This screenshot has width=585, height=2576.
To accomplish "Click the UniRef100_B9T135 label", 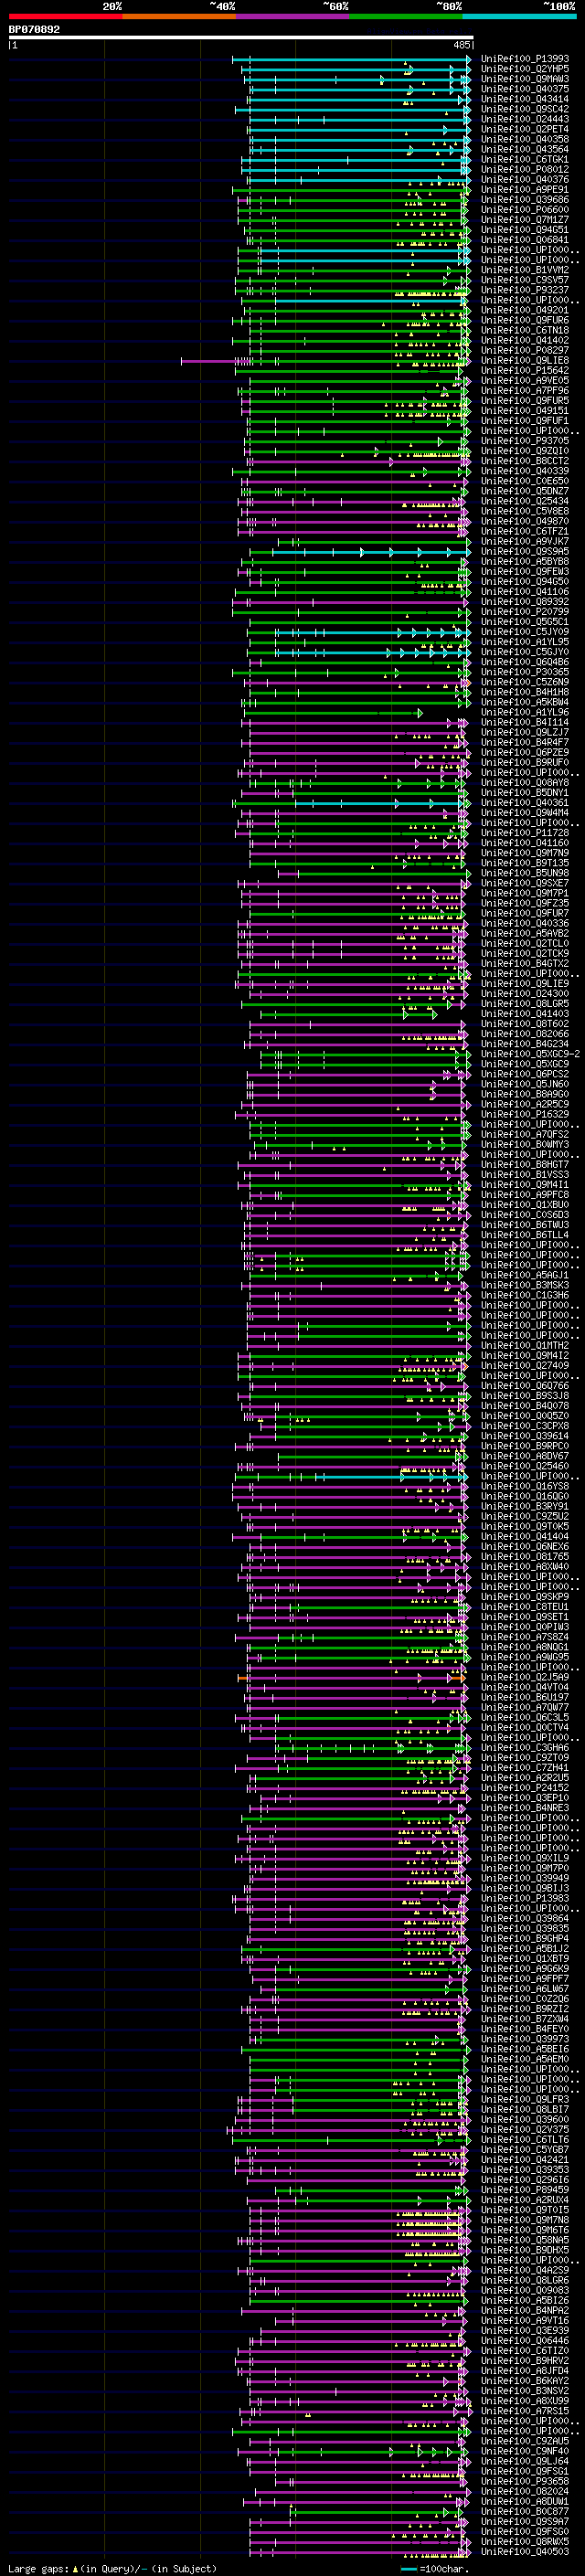I will coord(525,864).
